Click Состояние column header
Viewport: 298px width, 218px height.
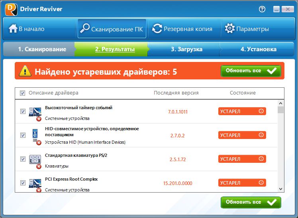[243, 93]
